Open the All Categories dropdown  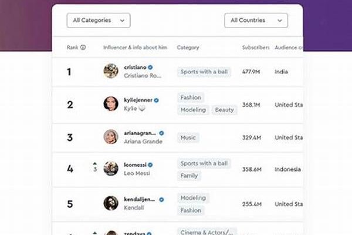(x=99, y=21)
